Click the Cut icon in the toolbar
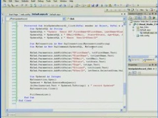This screenshot has width=158, height=118. 102,5
